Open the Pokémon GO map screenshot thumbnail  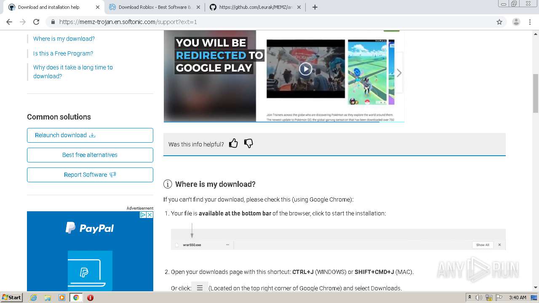368,72
